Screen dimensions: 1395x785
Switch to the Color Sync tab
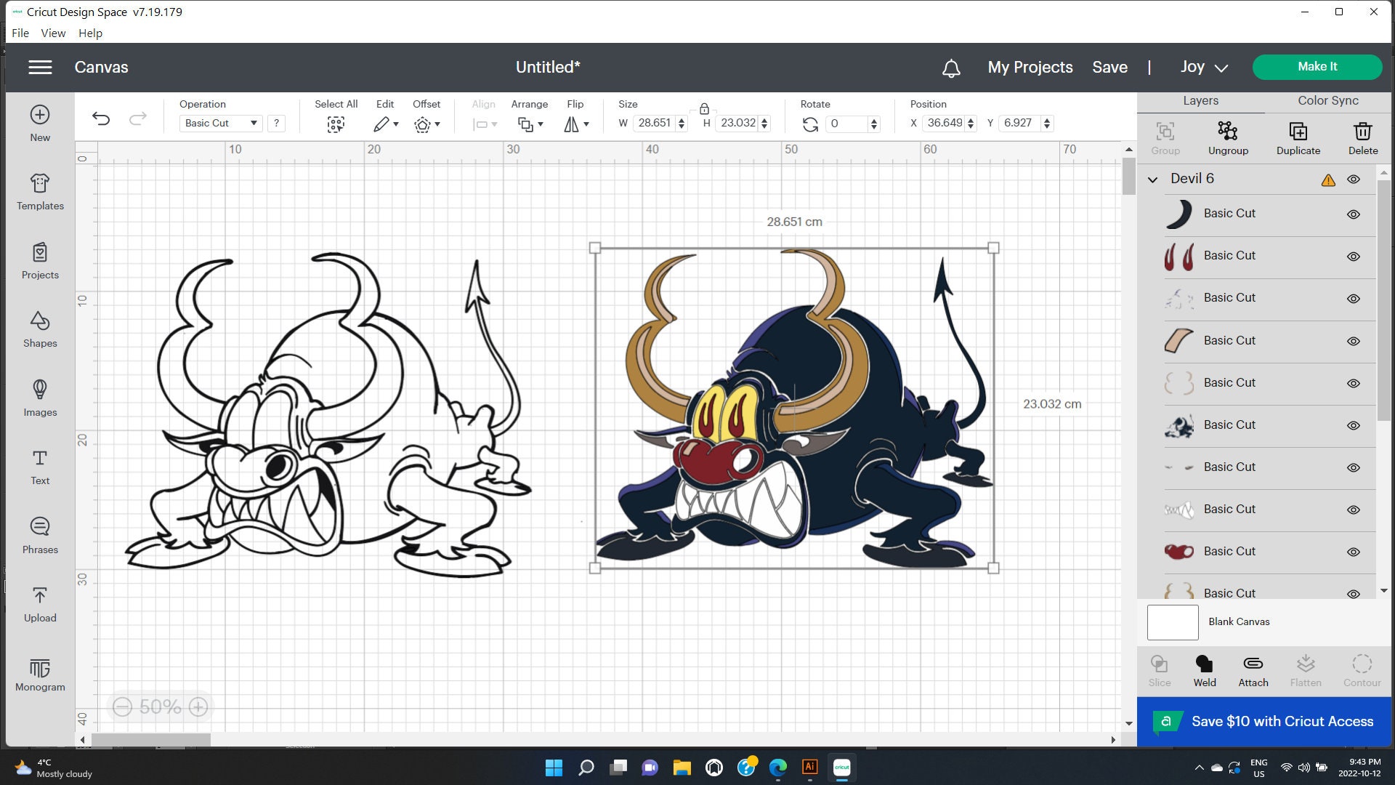[1328, 101]
